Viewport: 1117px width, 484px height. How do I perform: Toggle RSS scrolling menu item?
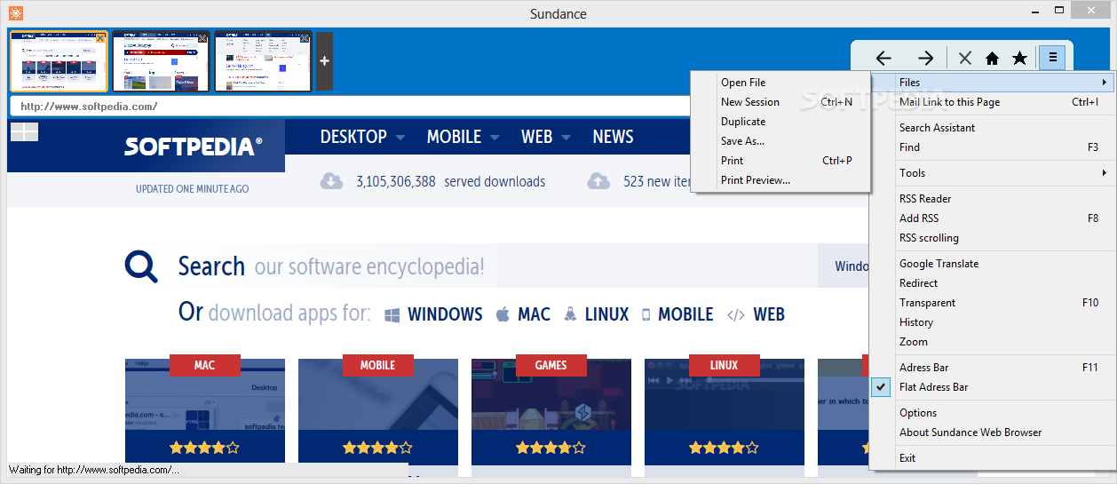point(992,238)
